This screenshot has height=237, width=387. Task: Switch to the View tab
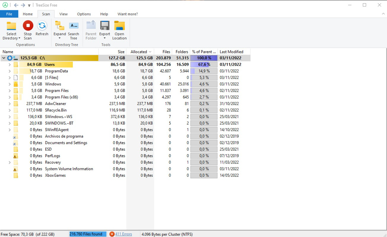63,14
